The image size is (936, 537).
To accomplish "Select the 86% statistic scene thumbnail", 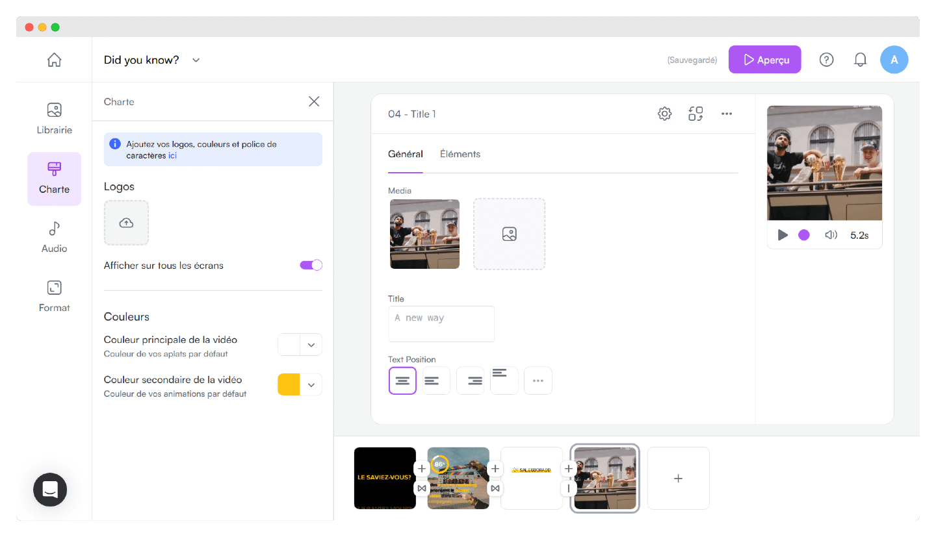I will [458, 478].
